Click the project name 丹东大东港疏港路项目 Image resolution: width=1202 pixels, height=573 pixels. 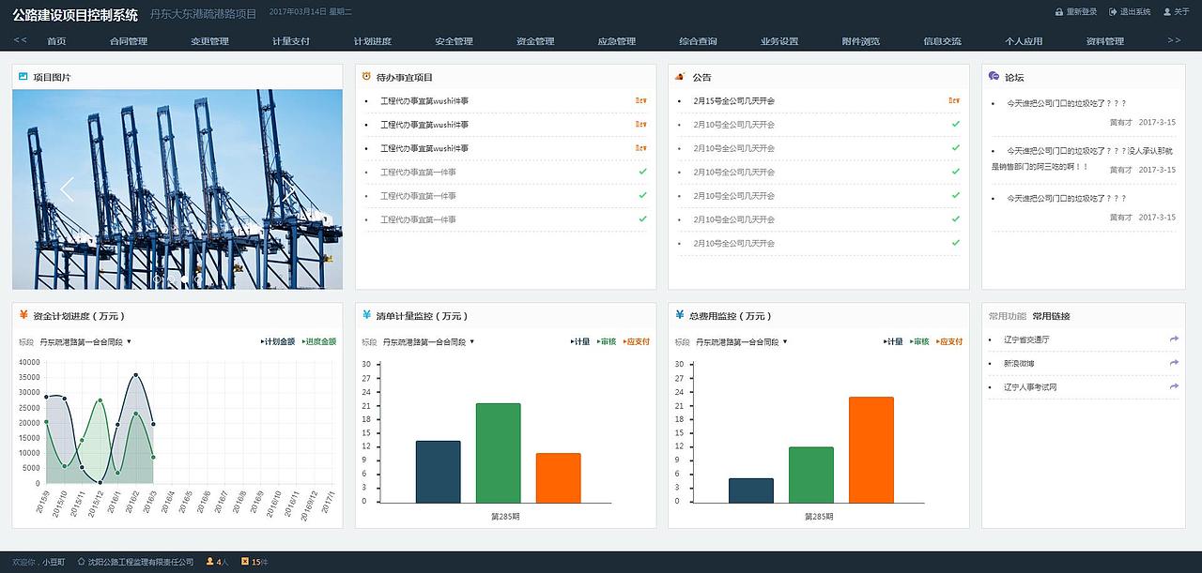click(x=203, y=14)
